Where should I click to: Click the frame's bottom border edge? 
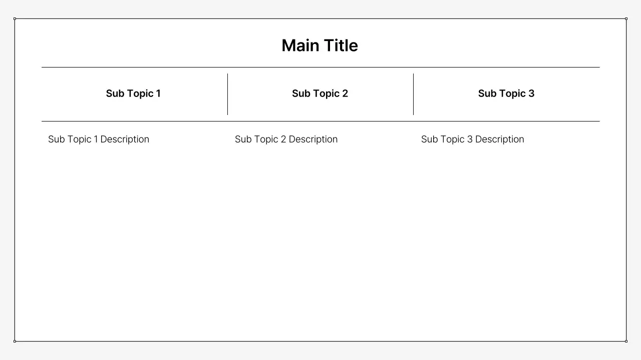click(320, 341)
